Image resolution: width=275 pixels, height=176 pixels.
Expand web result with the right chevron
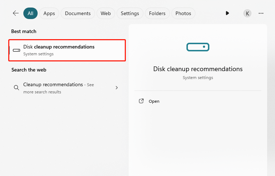(x=117, y=88)
